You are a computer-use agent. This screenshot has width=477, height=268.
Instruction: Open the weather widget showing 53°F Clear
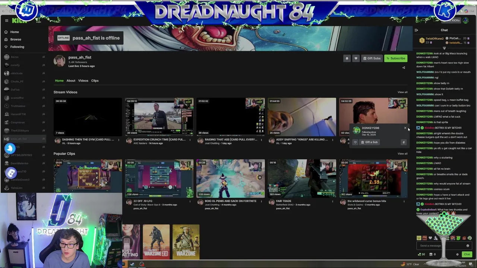click(x=410, y=264)
